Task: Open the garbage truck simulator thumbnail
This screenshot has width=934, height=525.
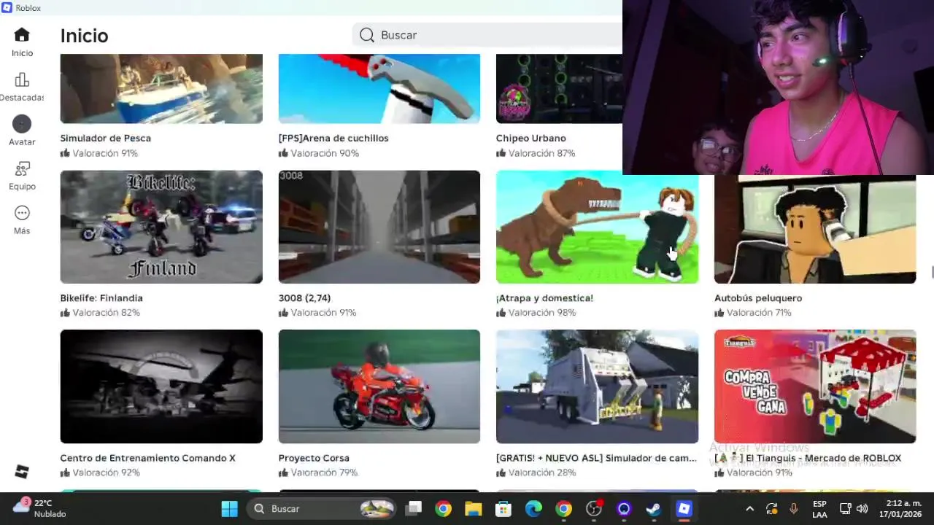Action: [x=597, y=386]
